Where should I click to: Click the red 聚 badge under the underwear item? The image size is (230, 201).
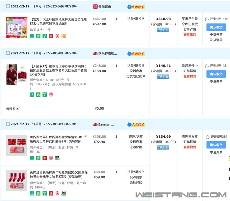45,158
